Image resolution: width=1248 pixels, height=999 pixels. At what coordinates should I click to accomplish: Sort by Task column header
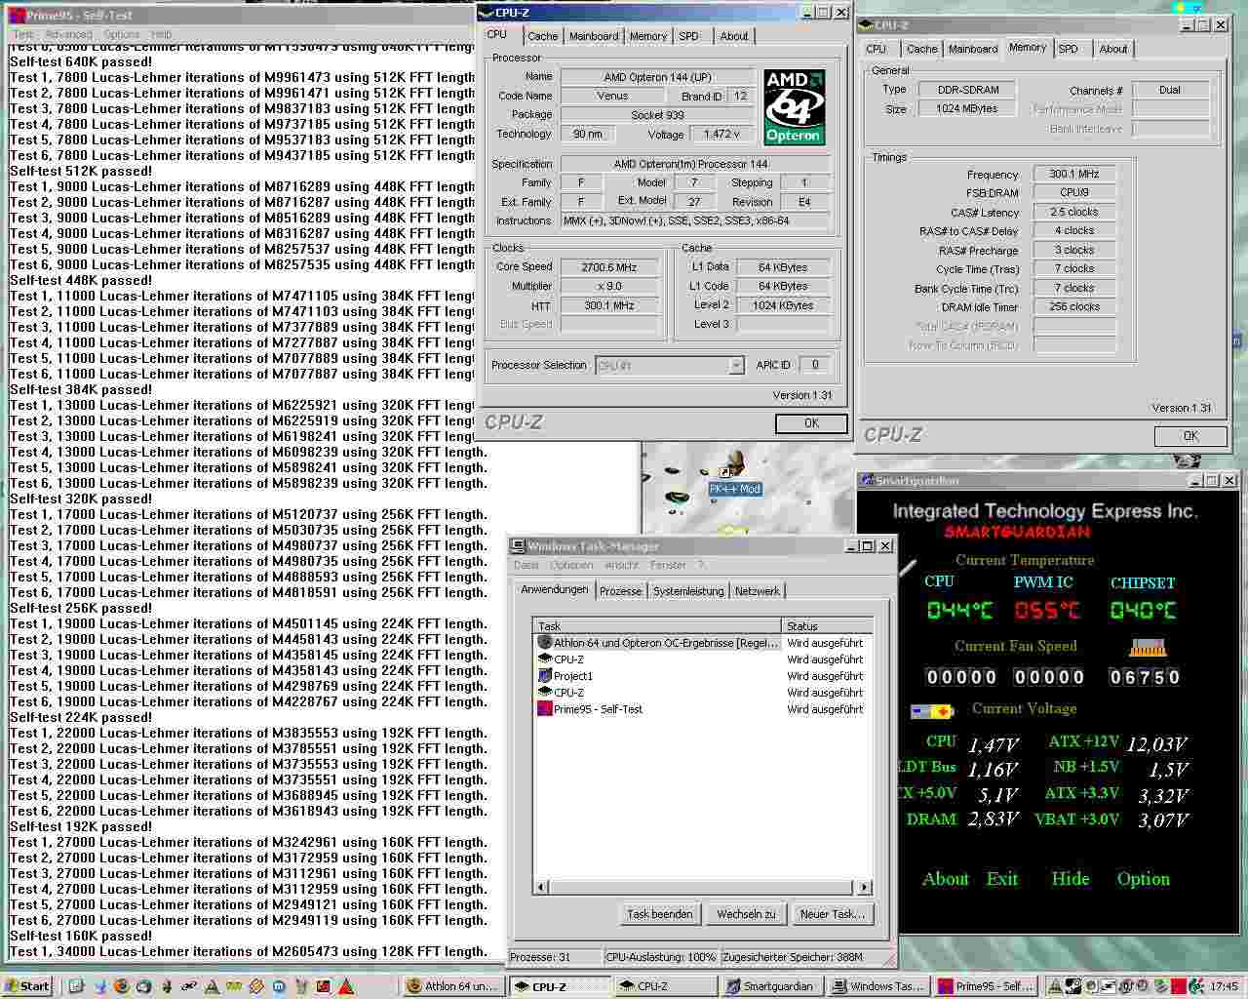tap(657, 626)
